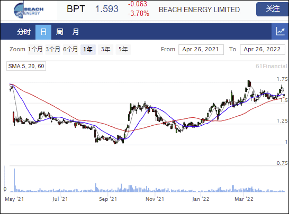Click the -3.78% change value
The image size is (289, 214).
[139, 13]
